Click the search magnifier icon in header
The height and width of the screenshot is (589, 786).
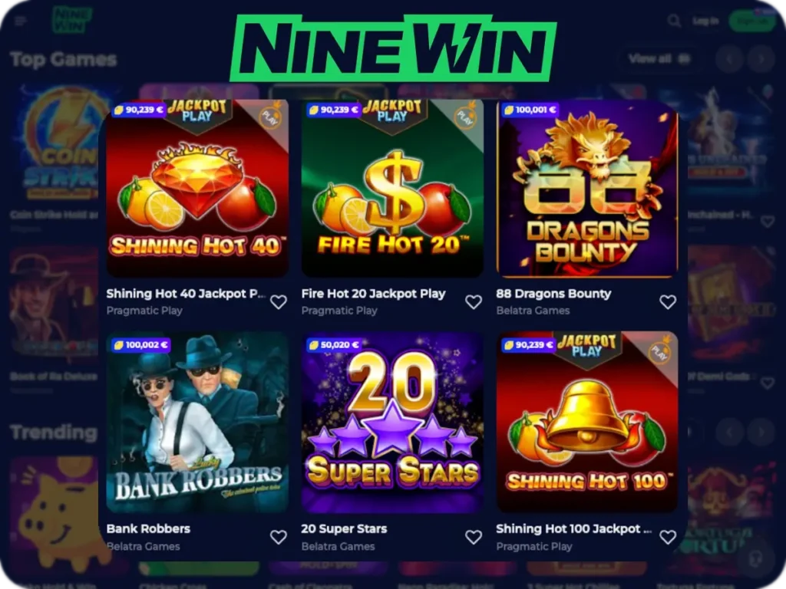pos(674,21)
